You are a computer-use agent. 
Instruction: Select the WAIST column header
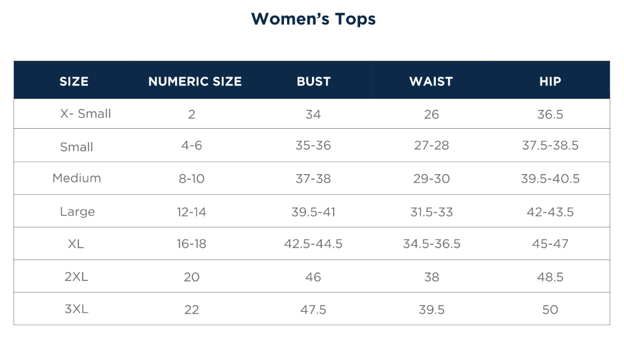[431, 81]
